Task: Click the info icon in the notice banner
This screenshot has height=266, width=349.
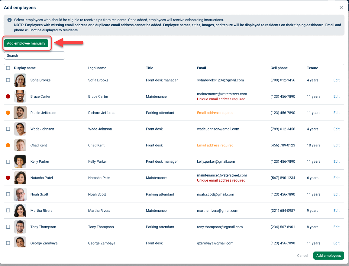Action: click(x=9, y=20)
